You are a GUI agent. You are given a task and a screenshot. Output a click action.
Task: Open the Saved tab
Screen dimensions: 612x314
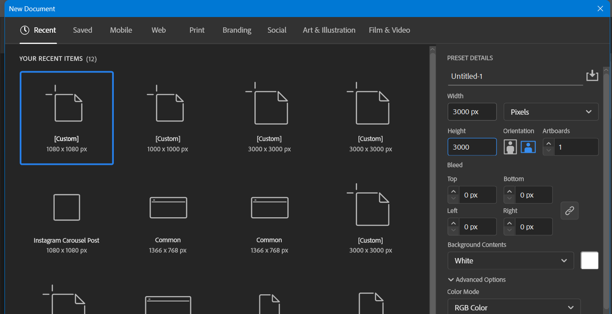(x=82, y=30)
